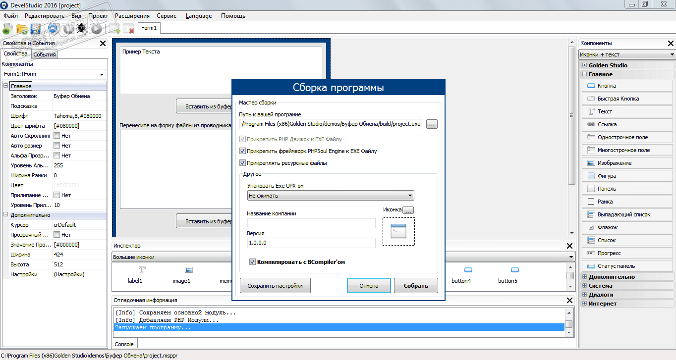Image resolution: width=676 pixels, height=360 pixels.
Task: Open the Большие иконки dropdown
Action: [343, 257]
